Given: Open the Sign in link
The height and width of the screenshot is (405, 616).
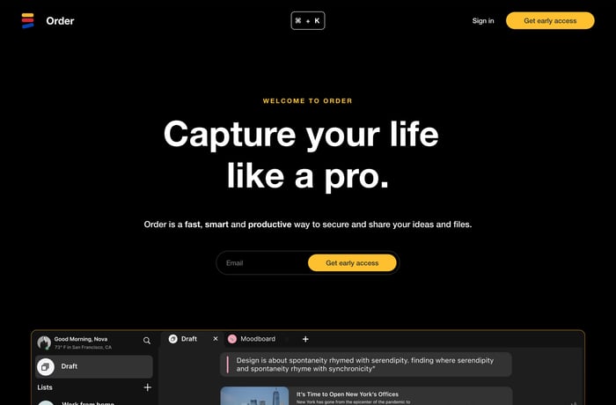Looking at the screenshot, I should (483, 21).
